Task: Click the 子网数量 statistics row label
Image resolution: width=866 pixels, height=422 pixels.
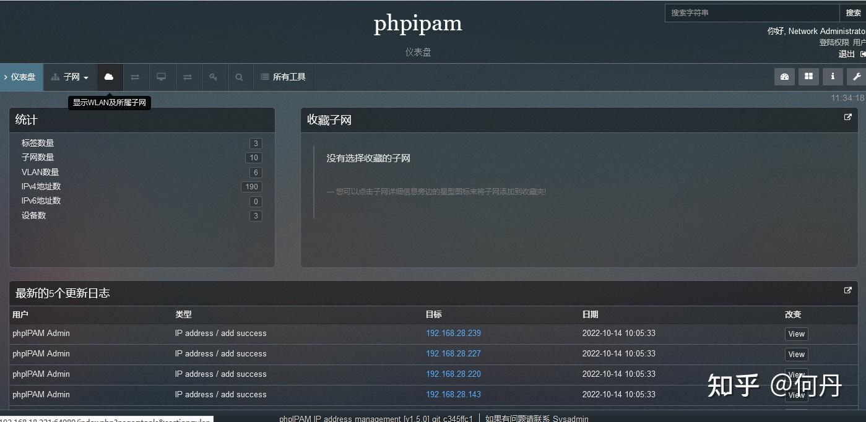Action: pyautogui.click(x=38, y=157)
